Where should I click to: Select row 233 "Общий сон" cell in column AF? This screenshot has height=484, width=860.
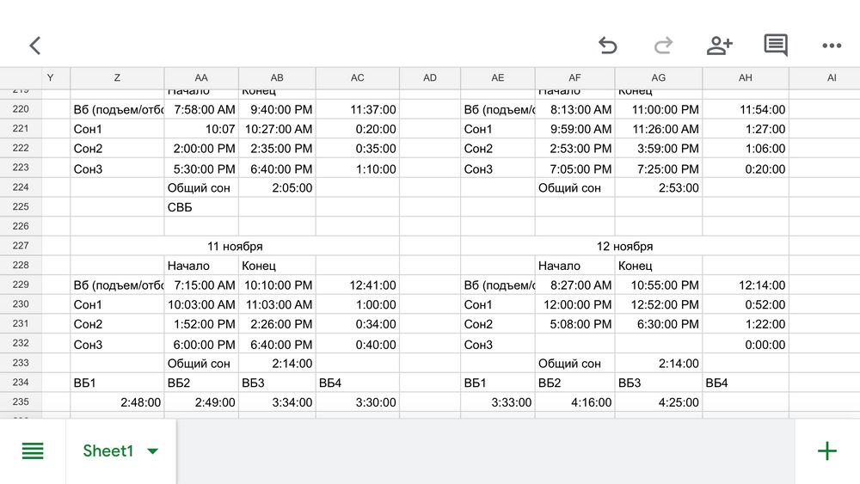(574, 364)
